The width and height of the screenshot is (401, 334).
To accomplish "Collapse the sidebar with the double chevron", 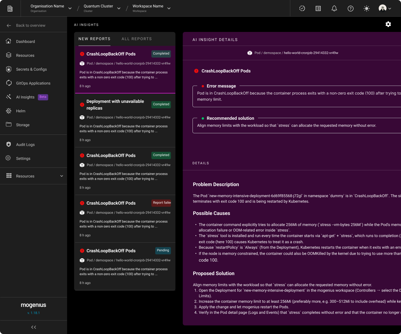I will pos(34,327).
